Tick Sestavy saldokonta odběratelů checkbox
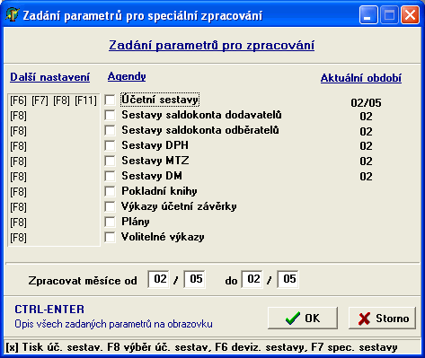Viewport: 425px width, 358px height. 110,130
